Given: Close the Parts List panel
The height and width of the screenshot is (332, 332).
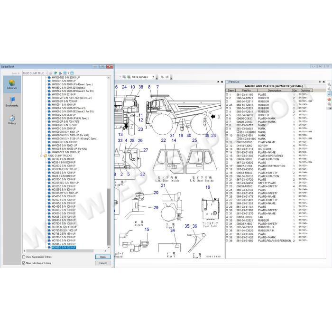Looking at the screenshot, I should (x=323, y=82).
